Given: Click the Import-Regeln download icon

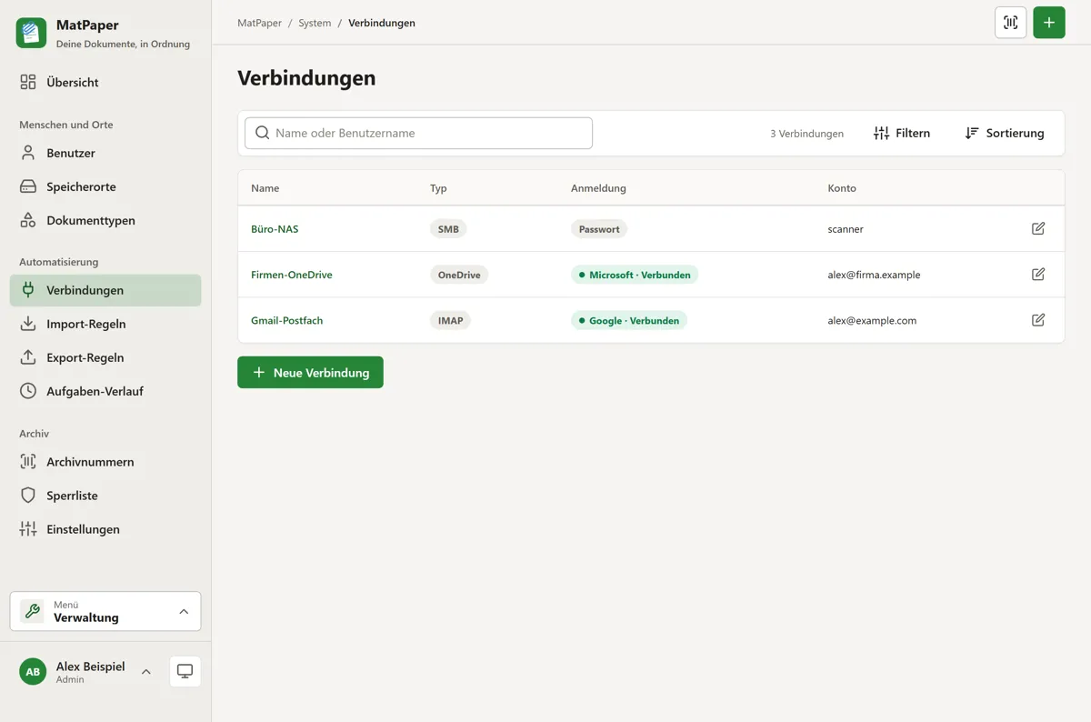Looking at the screenshot, I should pos(28,324).
